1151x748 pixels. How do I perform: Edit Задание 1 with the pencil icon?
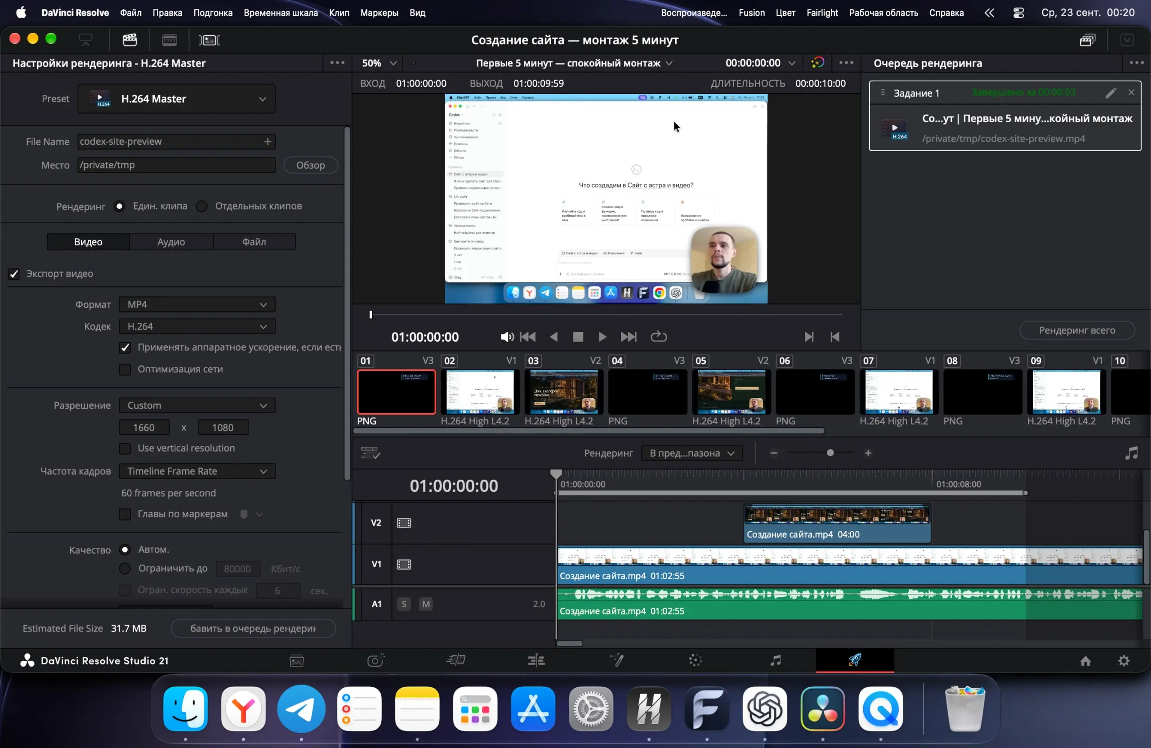(1111, 92)
